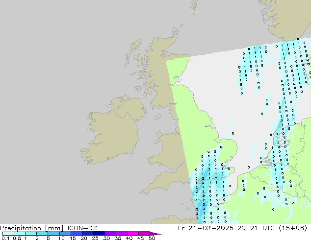This screenshot has width=311, height=240.
Task: Select the legend swatch between 15 and 20
Action: pos(76,234)
